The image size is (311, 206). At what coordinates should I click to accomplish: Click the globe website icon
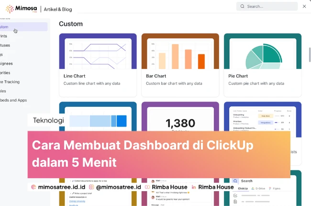[33, 187]
